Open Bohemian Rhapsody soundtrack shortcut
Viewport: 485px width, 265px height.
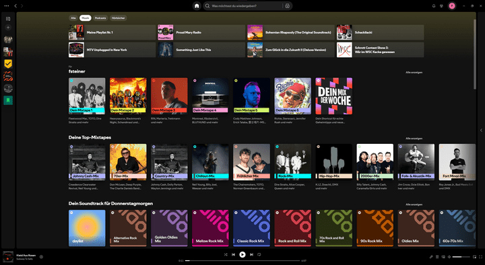coord(291,32)
